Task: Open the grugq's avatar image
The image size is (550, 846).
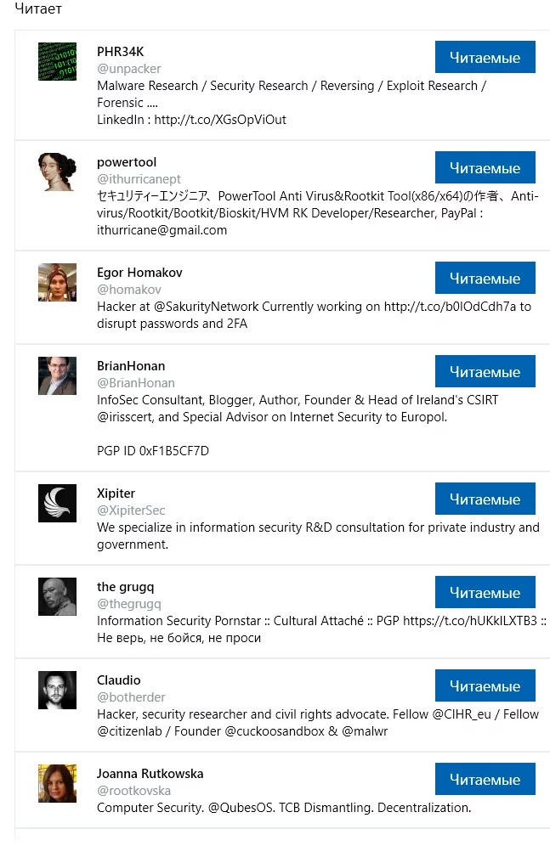Action: pyautogui.click(x=57, y=596)
